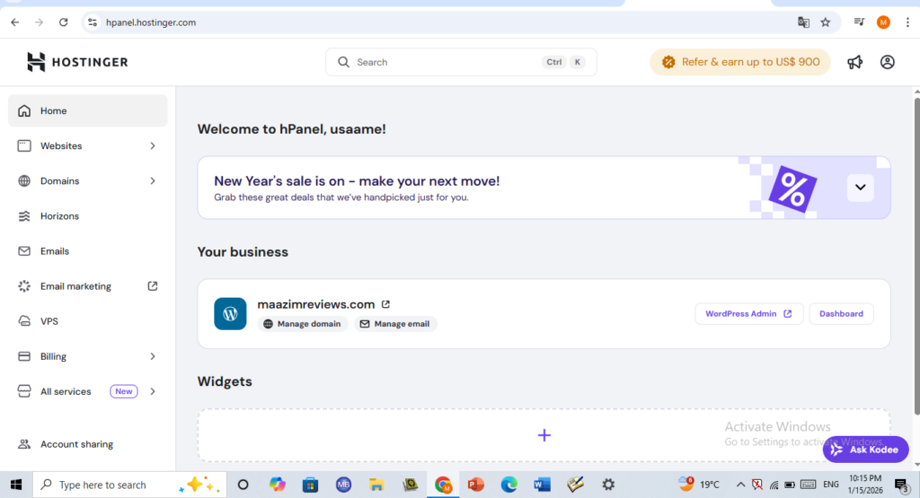
Task: Open Domains in the sidebar
Action: coord(87,181)
